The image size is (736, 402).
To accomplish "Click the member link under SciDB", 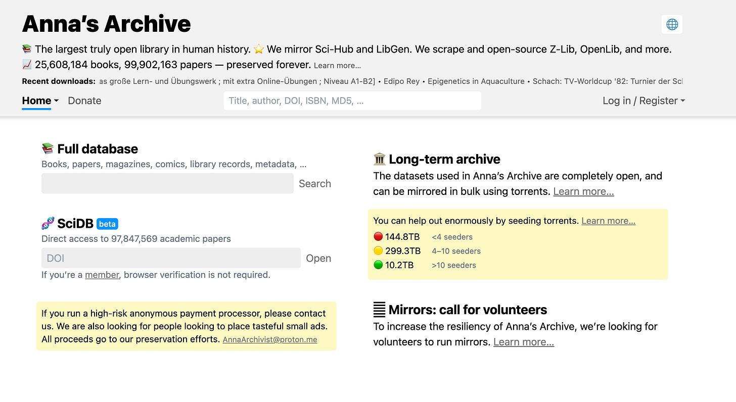I will coord(102,275).
